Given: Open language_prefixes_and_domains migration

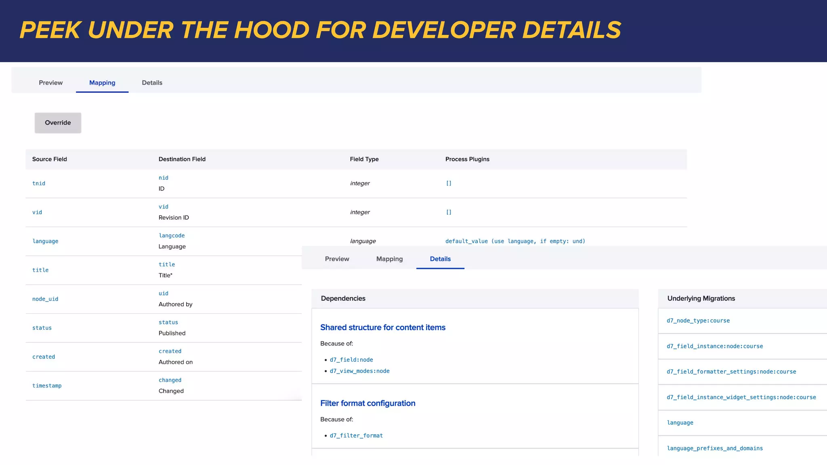Looking at the screenshot, I should pyautogui.click(x=715, y=448).
